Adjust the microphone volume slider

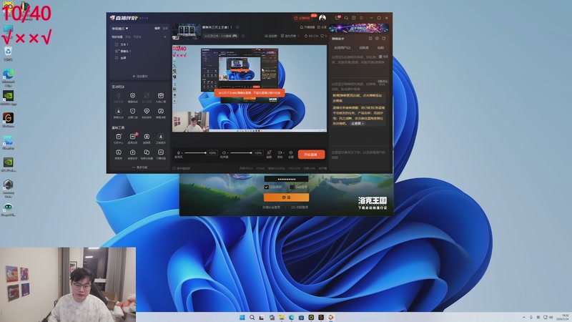[x=195, y=152]
